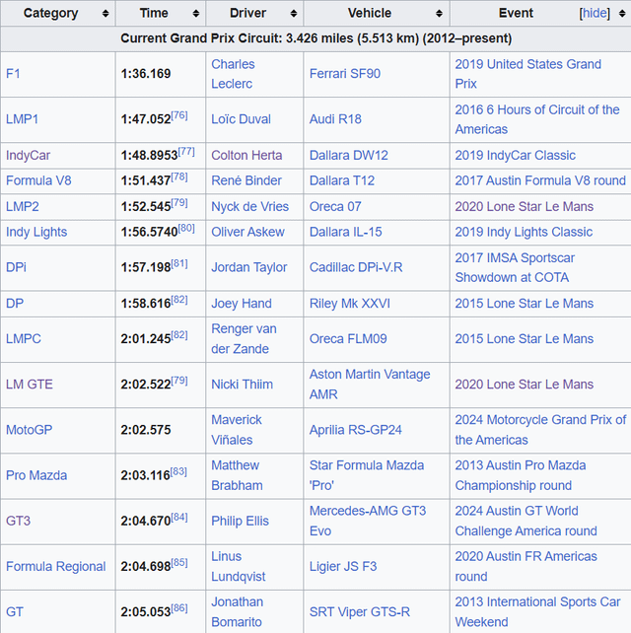Image resolution: width=631 pixels, height=633 pixels.
Task: Open the Renger van der Zande link
Action: coord(244,339)
